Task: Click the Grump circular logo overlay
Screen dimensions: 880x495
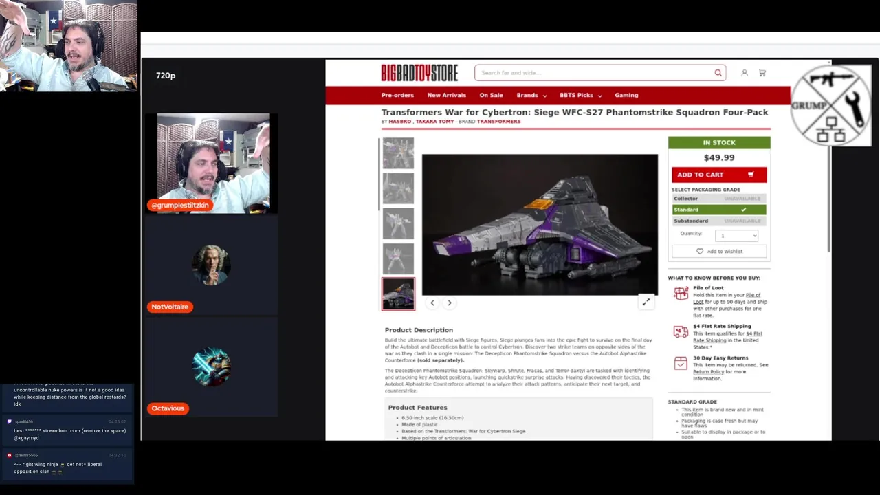Action: click(831, 105)
